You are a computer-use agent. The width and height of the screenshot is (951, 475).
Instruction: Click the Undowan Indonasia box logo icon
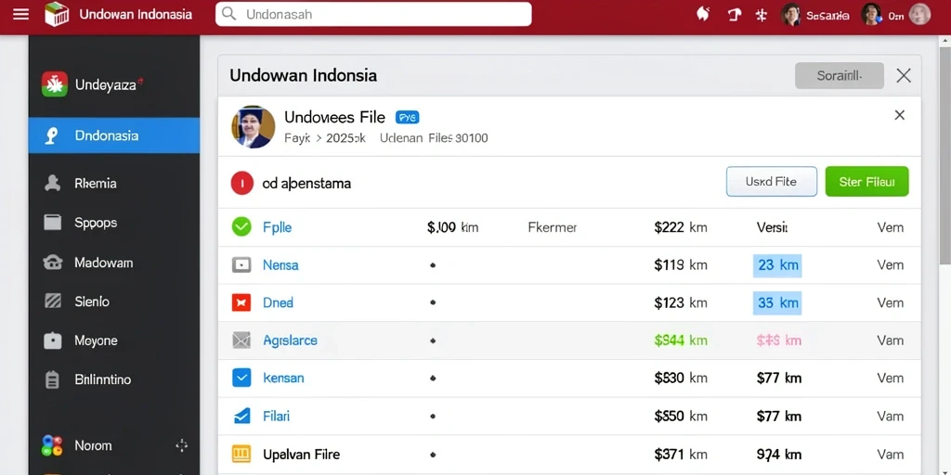tap(57, 14)
